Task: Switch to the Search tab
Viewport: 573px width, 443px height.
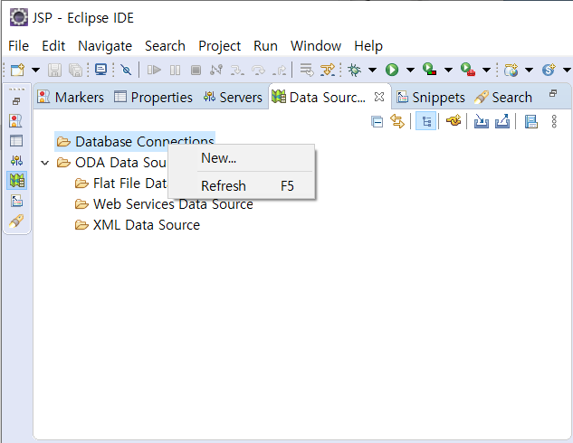Action: [503, 97]
